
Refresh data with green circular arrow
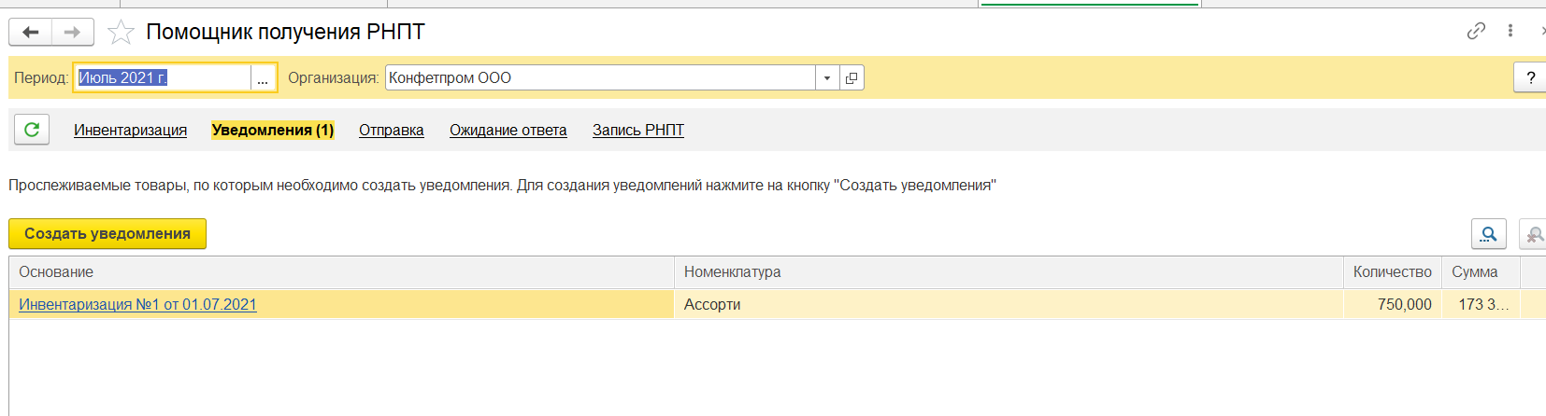pos(32,130)
